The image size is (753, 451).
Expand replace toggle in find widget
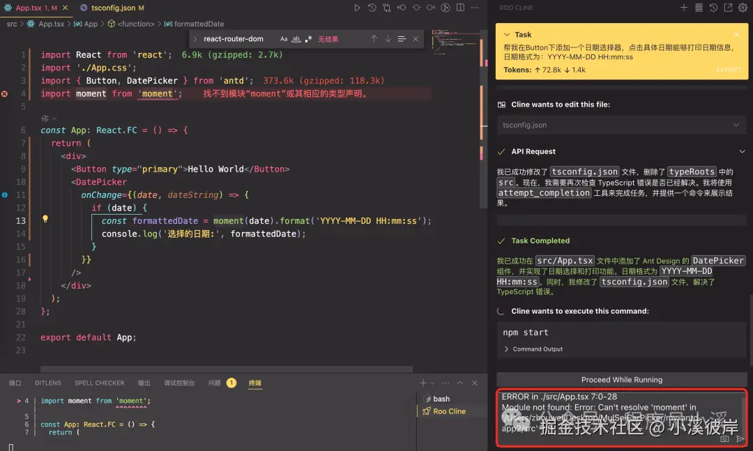point(195,39)
